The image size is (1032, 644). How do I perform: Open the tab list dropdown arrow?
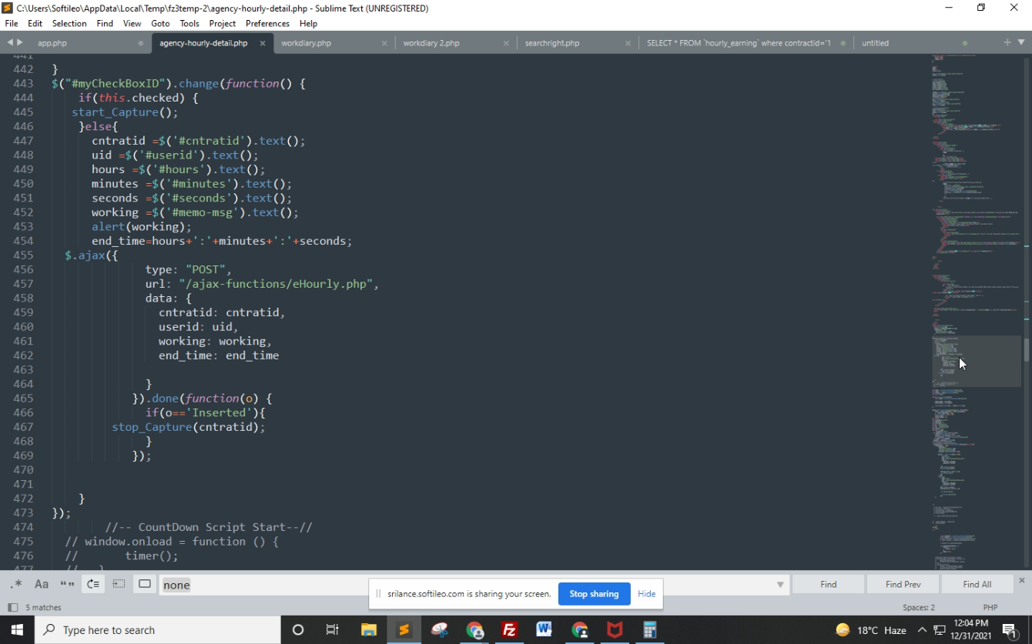pyautogui.click(x=1022, y=42)
